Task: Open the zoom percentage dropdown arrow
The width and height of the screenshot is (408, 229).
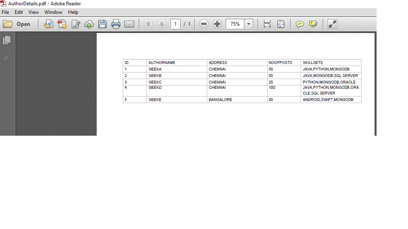Action: tap(249, 24)
